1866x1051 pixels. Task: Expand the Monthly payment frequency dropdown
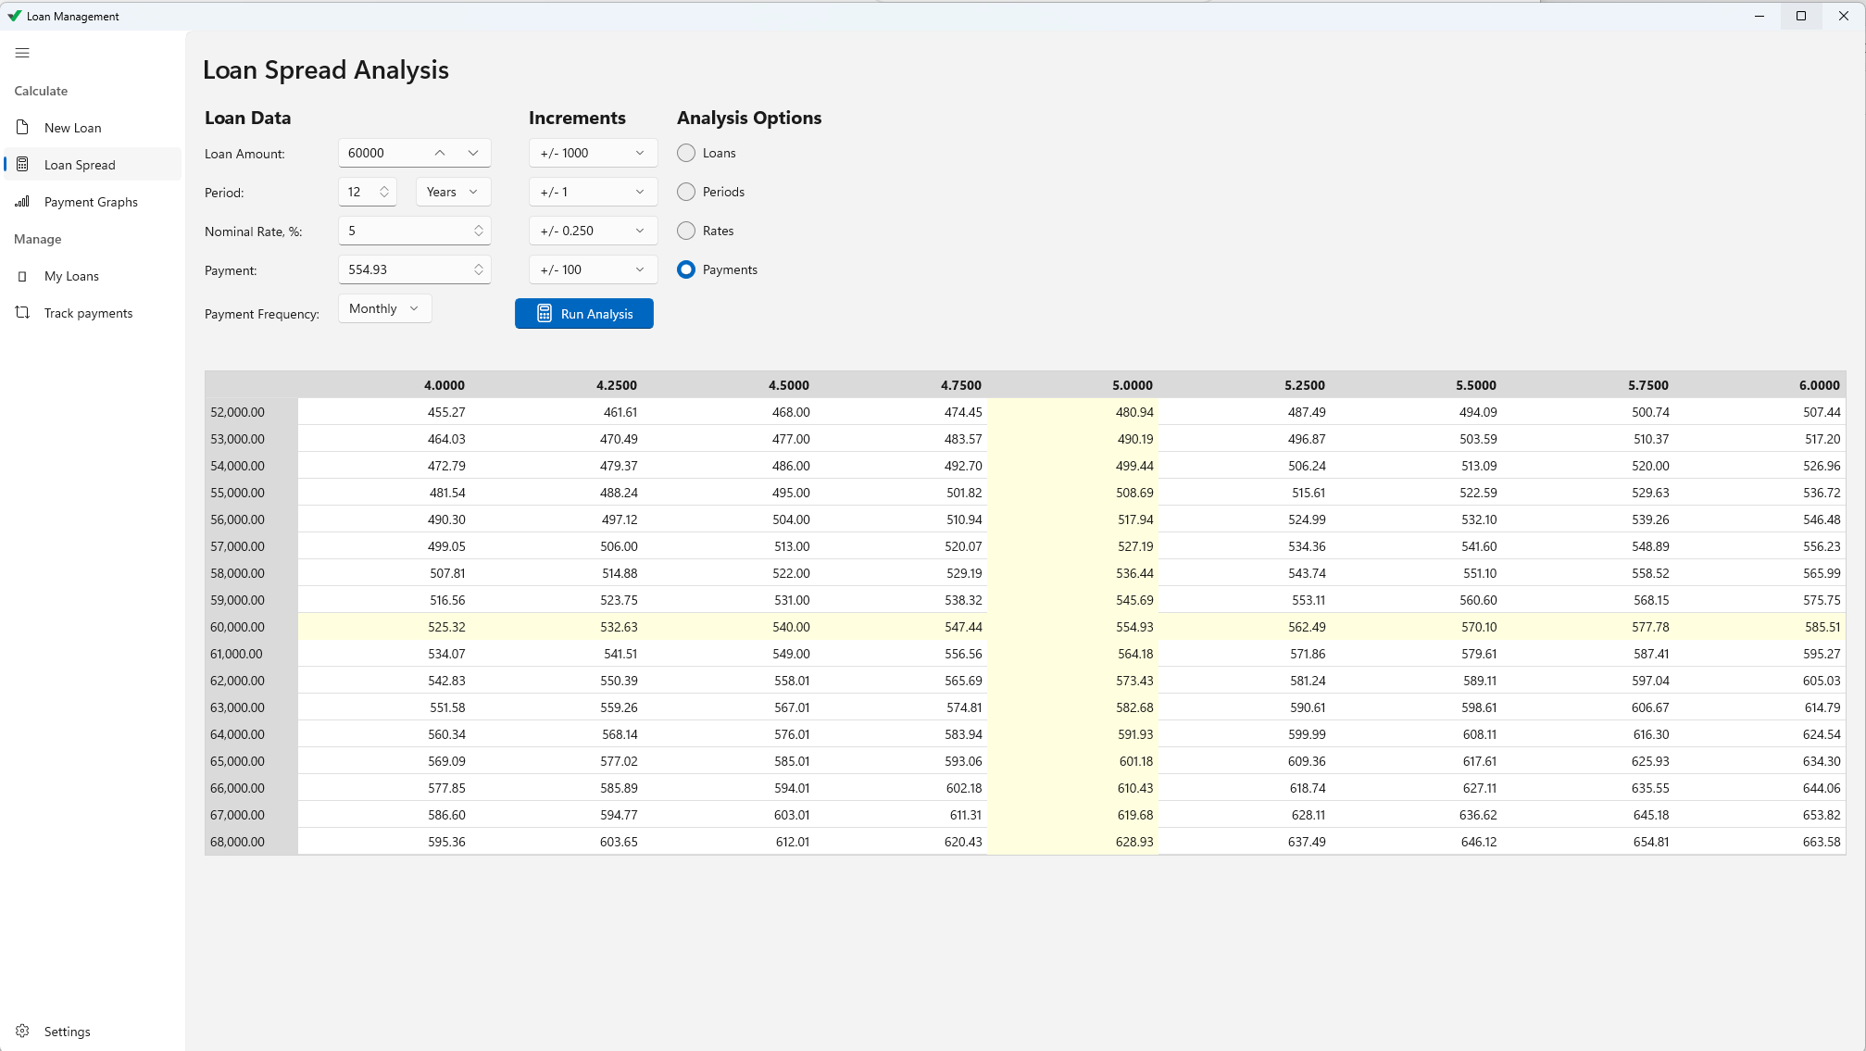tap(384, 308)
